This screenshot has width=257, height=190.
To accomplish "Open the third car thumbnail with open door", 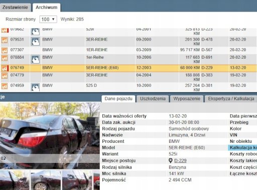I will [x=77, y=180].
